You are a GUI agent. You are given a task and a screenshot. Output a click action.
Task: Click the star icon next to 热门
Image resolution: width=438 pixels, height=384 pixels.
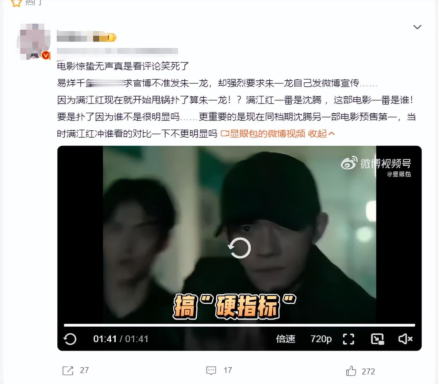coord(16,3)
